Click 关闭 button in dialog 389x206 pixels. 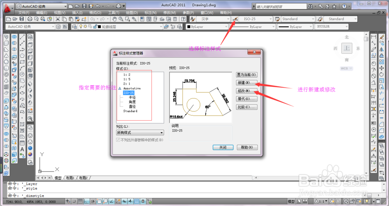coord(223,147)
